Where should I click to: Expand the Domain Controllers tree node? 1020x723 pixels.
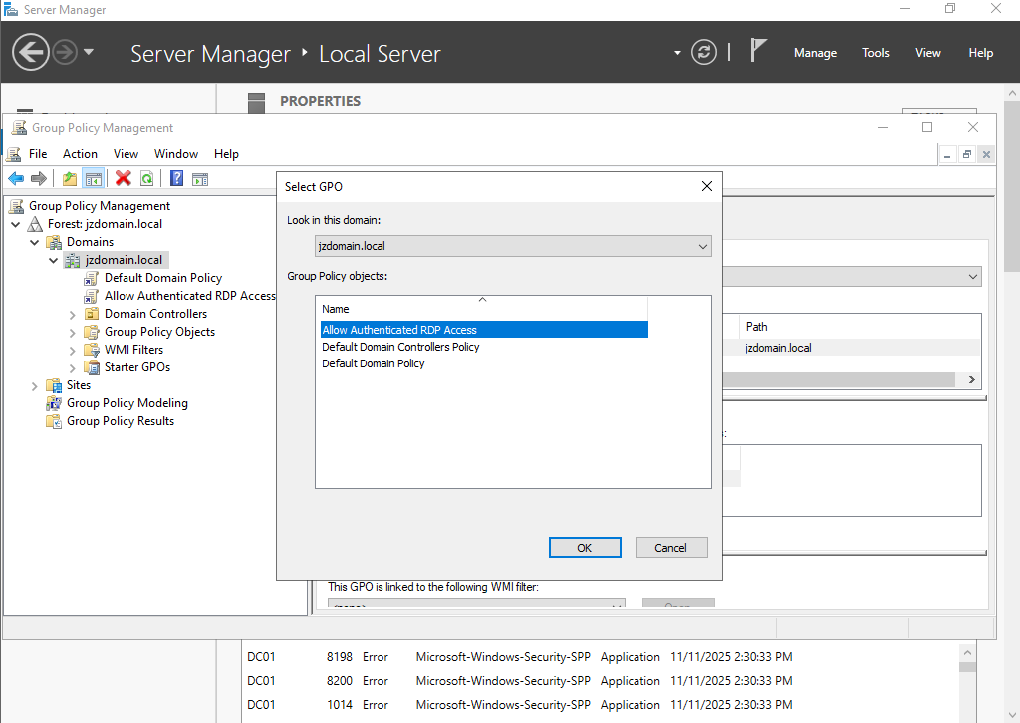tap(70, 313)
